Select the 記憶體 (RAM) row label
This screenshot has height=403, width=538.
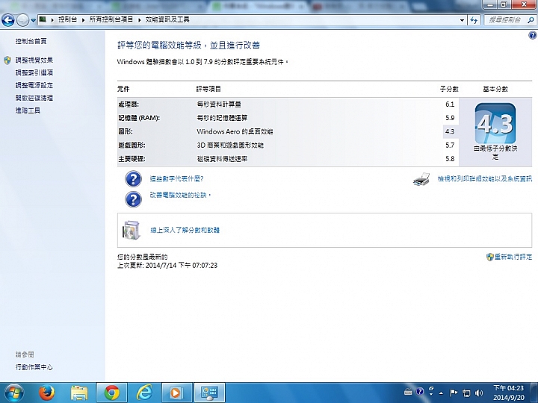(x=139, y=118)
